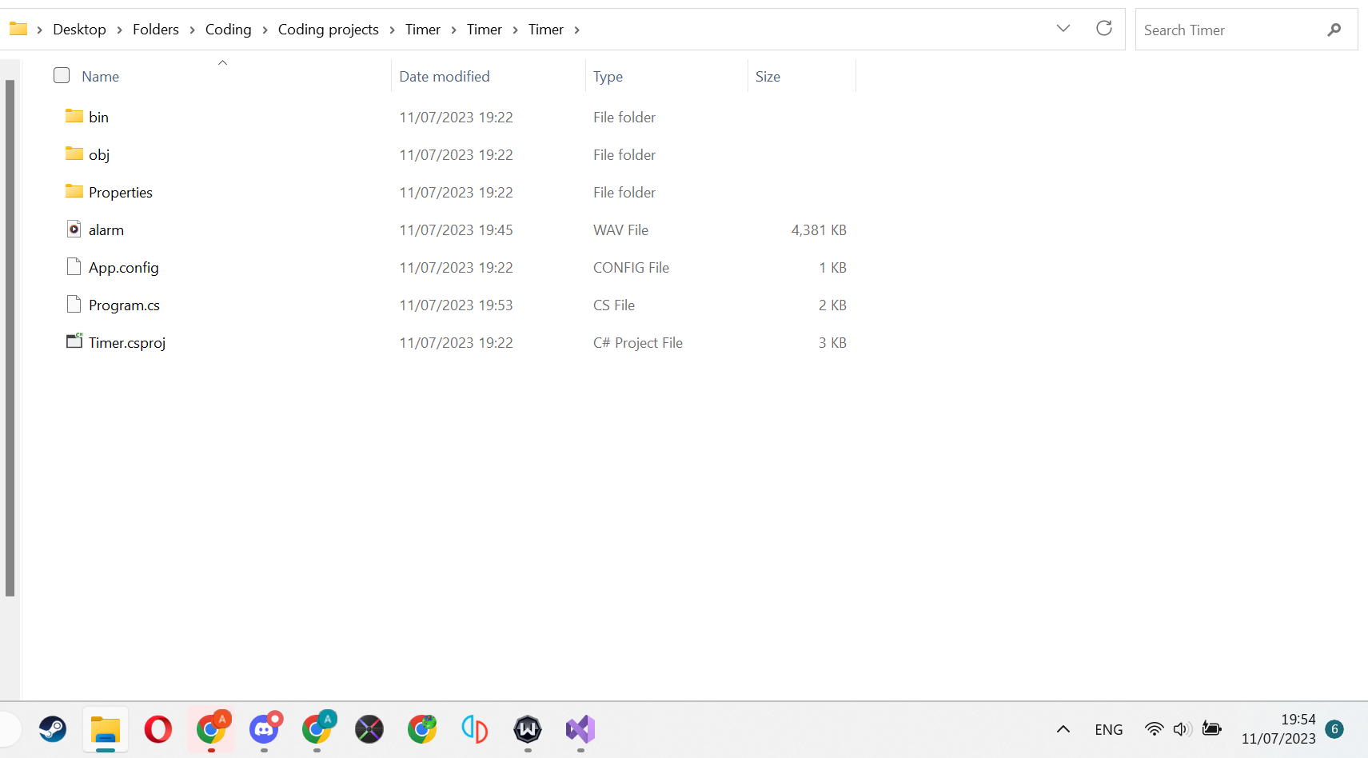This screenshot has width=1368, height=758.
Task: Click the search magnifier icon
Action: (x=1334, y=30)
